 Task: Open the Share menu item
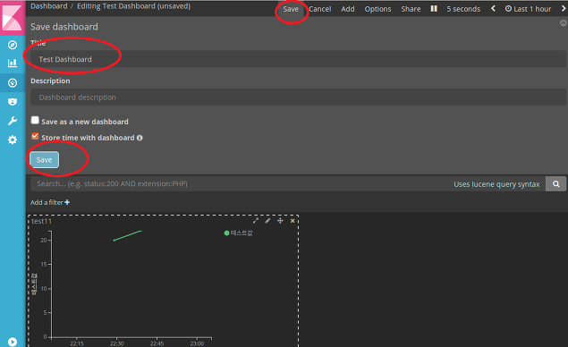pyautogui.click(x=411, y=9)
